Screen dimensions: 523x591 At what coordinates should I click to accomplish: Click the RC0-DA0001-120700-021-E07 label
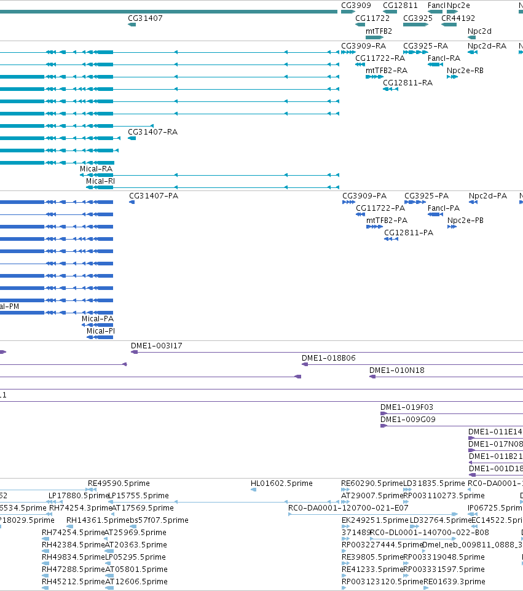[x=348, y=507]
